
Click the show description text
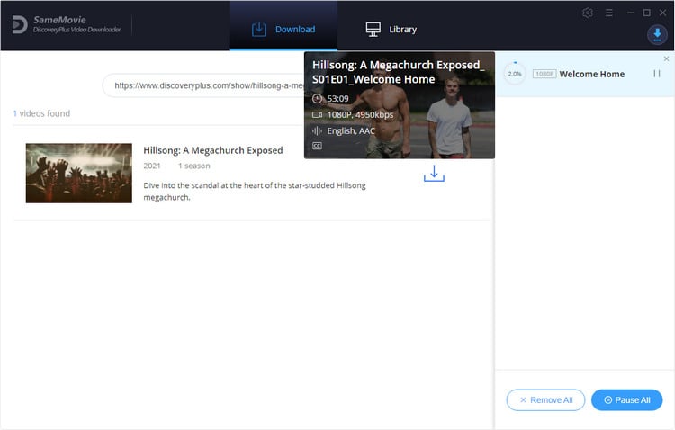click(255, 191)
